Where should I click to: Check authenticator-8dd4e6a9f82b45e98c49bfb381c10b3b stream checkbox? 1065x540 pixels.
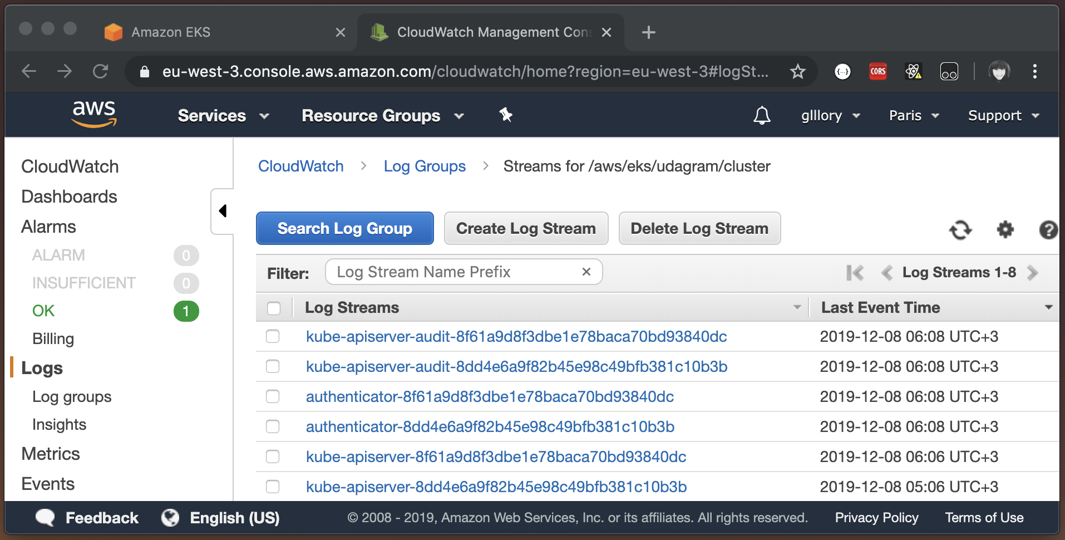273,426
